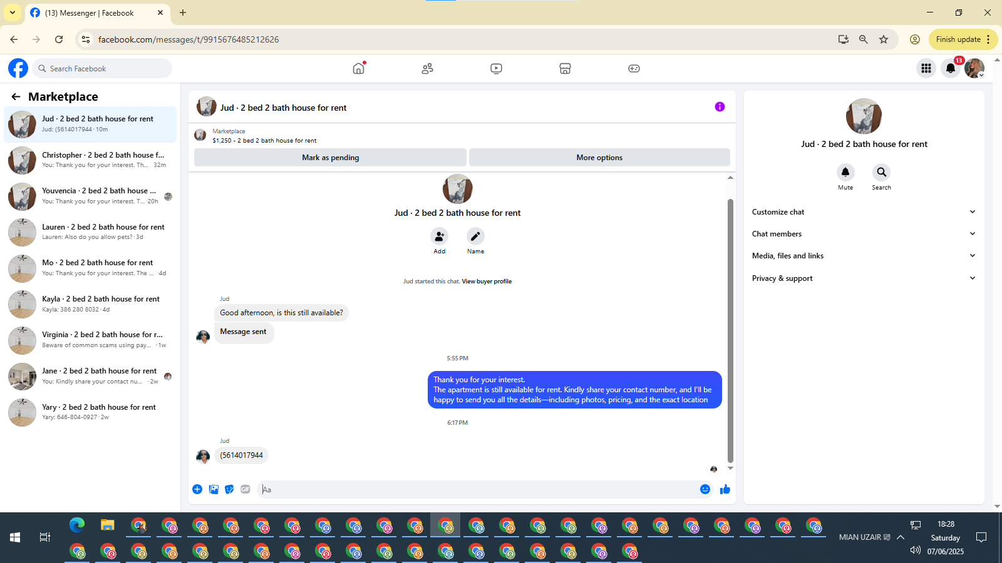
Task: Expand Privacy & support section
Action: click(864, 278)
